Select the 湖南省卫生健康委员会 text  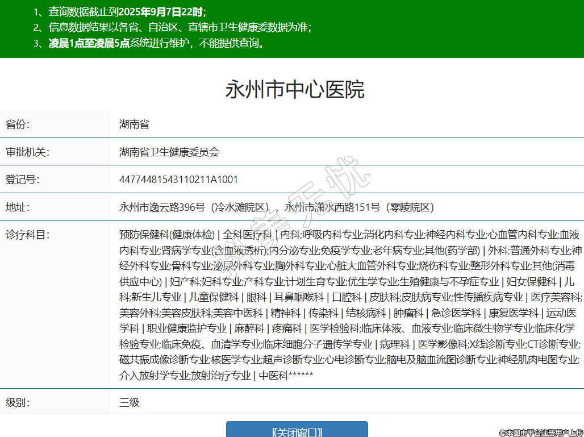169,152
